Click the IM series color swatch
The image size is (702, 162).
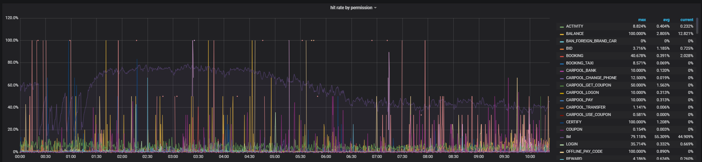click(x=562, y=137)
